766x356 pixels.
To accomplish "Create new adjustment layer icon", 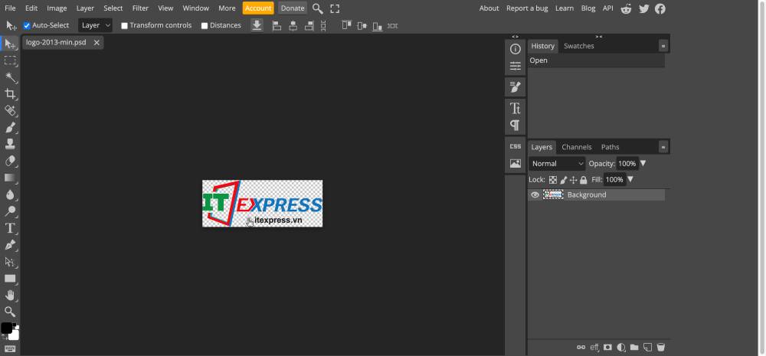I will [x=621, y=348].
